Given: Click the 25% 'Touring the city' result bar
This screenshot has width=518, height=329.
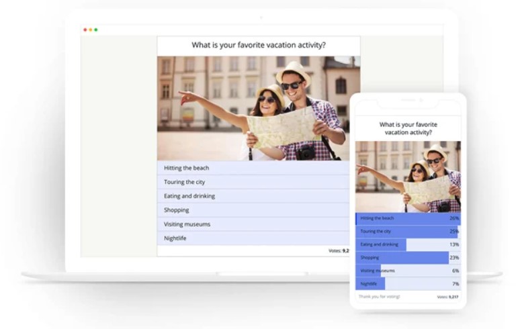Looking at the screenshot, I should [408, 232].
